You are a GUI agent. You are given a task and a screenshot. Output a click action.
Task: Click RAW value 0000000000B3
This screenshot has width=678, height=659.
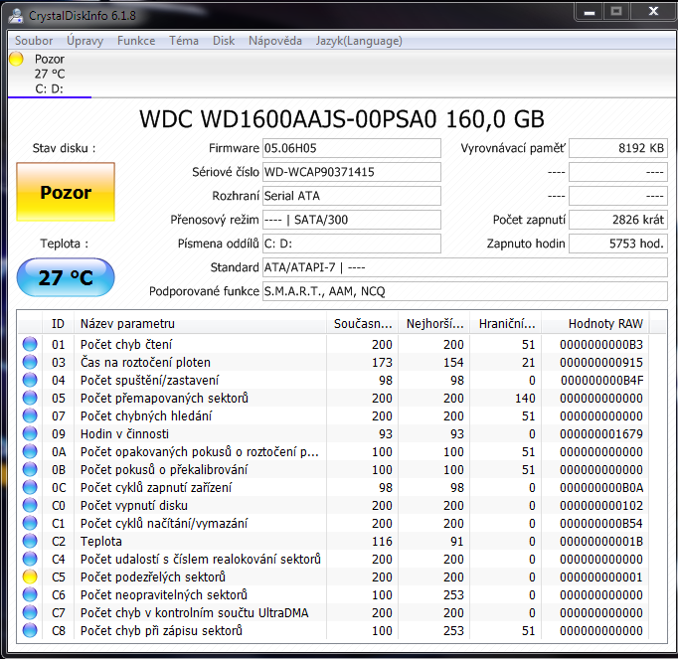(601, 344)
